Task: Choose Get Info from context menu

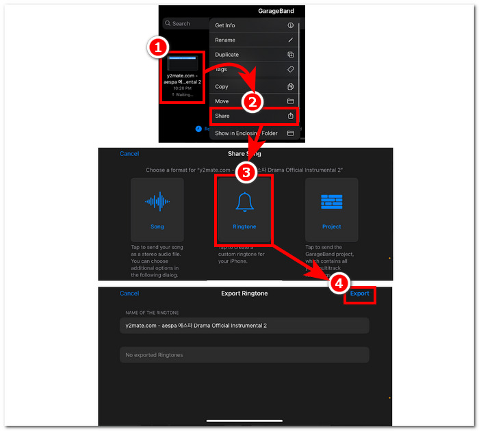Action: (254, 25)
